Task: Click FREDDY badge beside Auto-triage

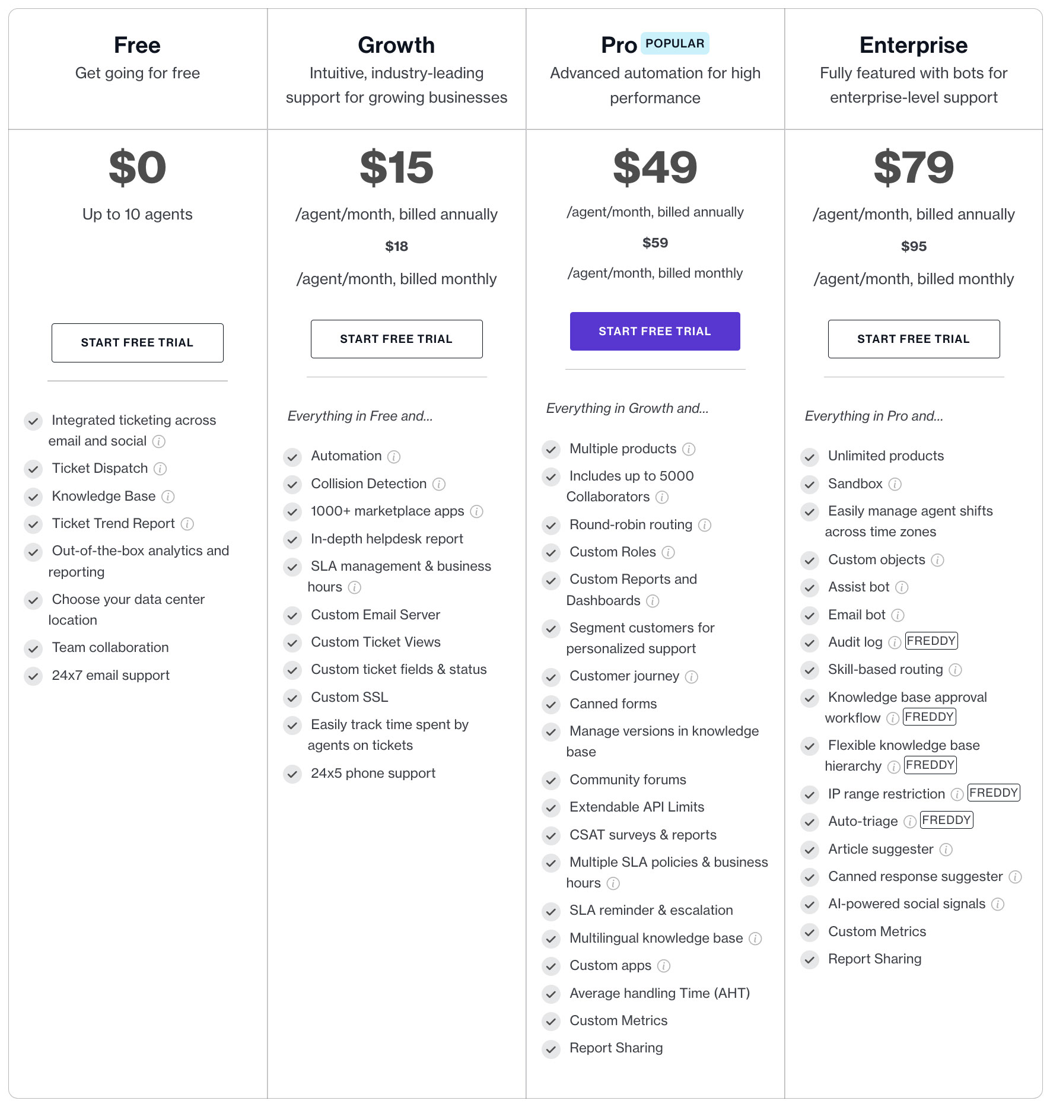Action: 947,820
